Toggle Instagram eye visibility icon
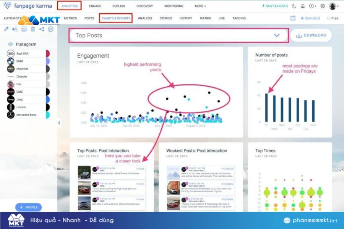 click(10, 44)
